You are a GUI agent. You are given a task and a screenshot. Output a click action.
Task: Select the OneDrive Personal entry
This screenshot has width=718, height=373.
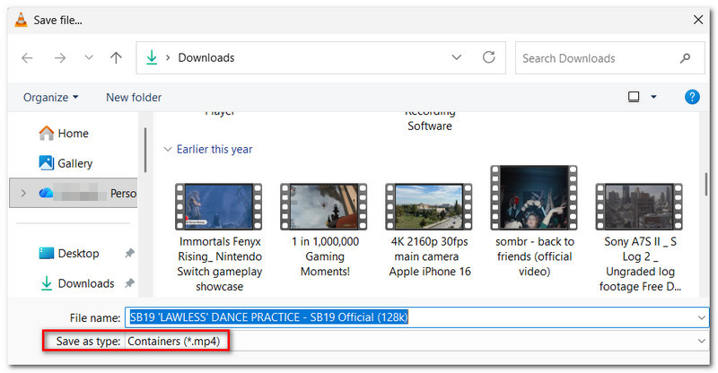click(x=74, y=193)
